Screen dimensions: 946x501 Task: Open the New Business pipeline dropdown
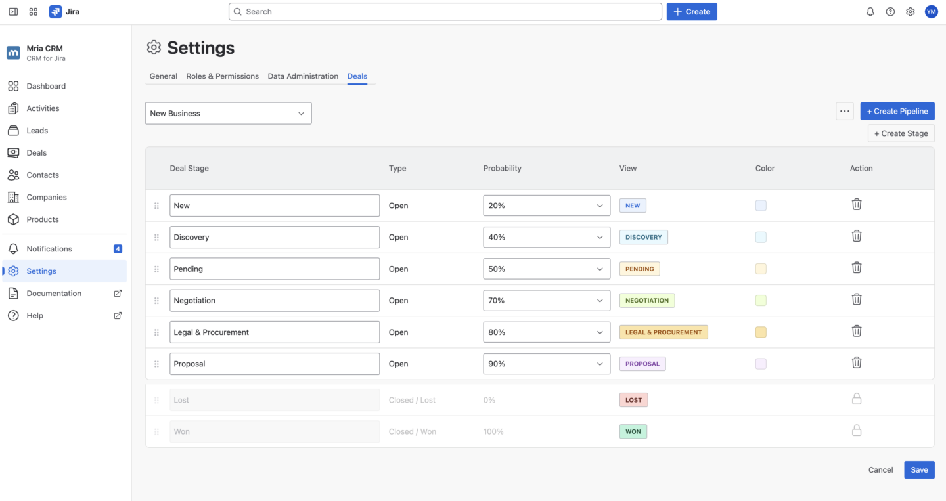(x=228, y=113)
